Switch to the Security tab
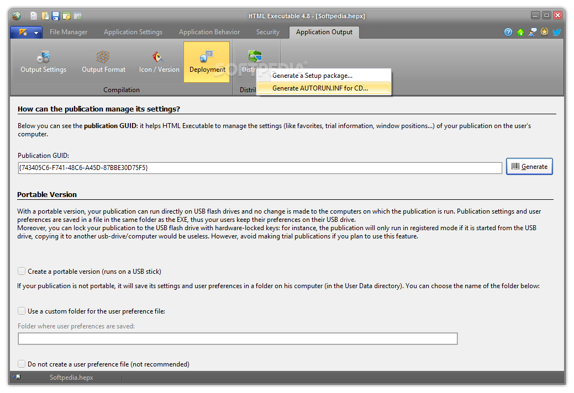 [267, 32]
